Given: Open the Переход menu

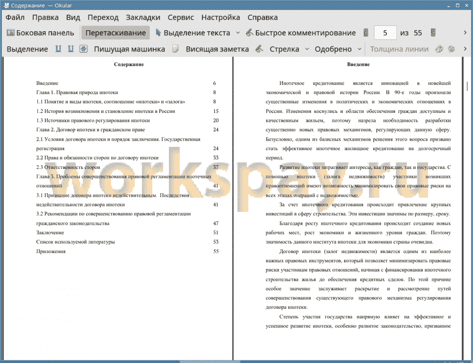Looking at the screenshot, I should [103, 17].
